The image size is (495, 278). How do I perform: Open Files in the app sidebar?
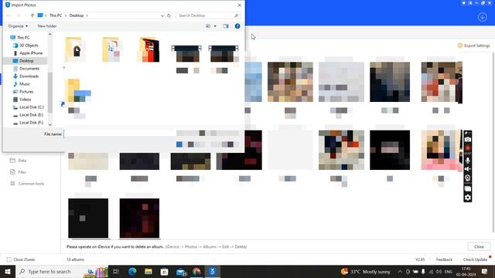tap(19, 172)
